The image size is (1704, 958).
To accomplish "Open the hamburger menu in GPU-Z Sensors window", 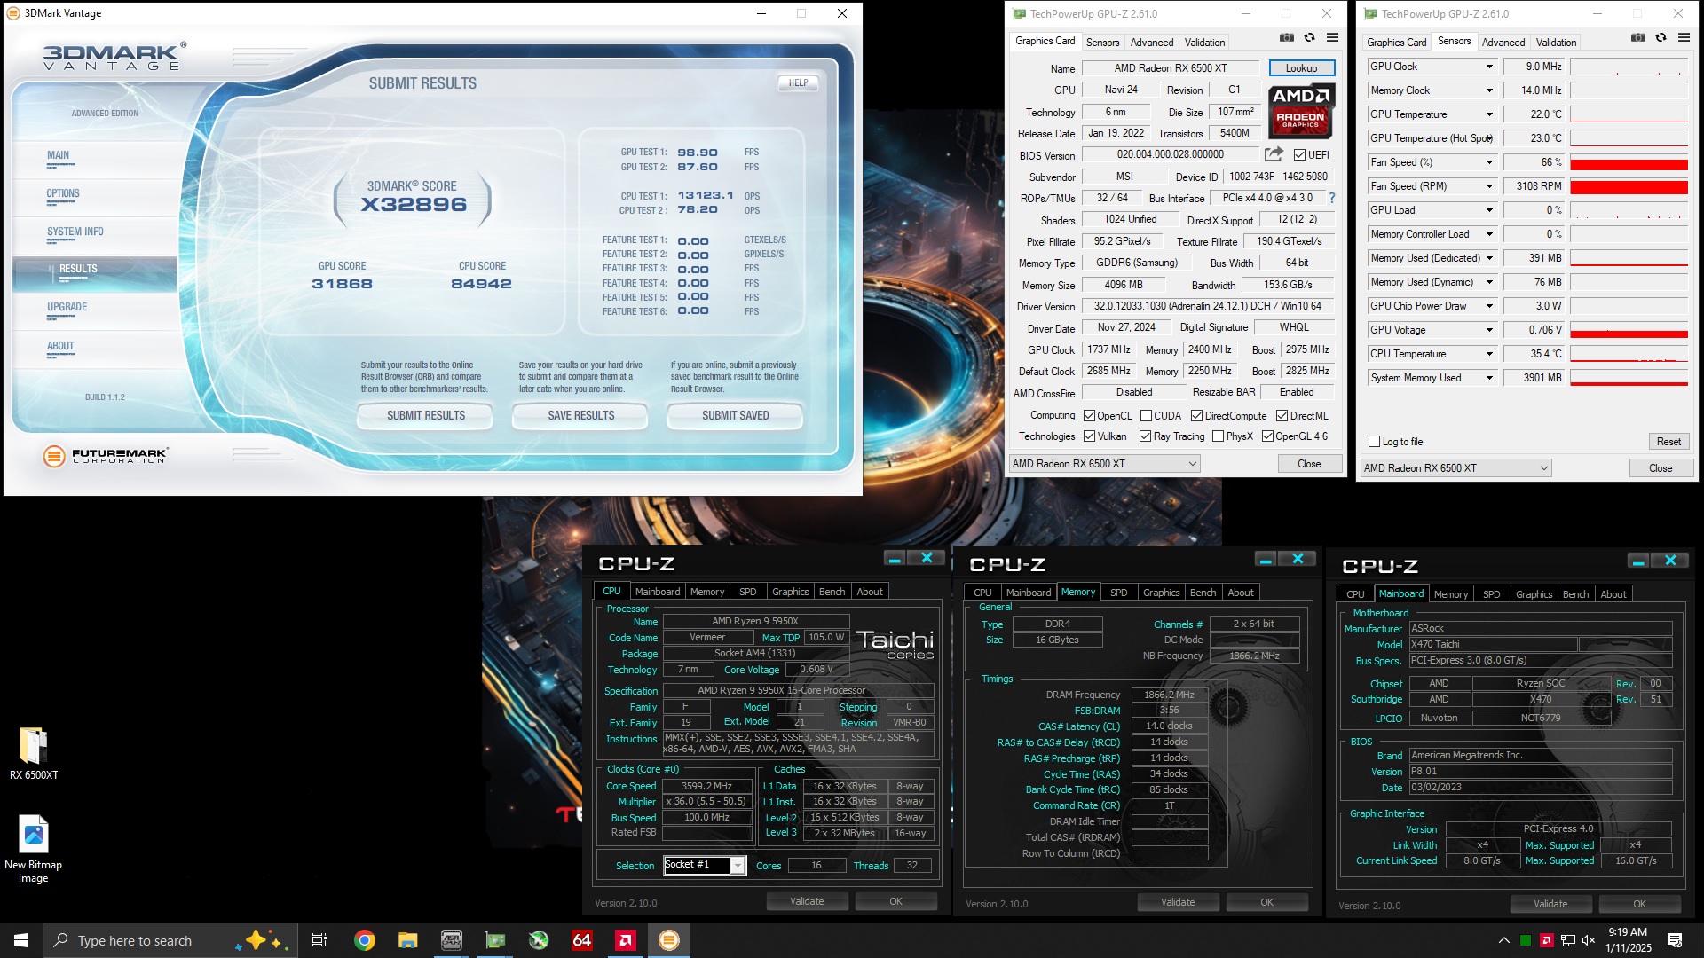I will [1684, 38].
